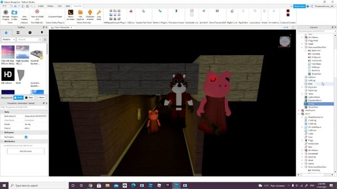Select the None background option in Toolbox

click(x=40, y=98)
